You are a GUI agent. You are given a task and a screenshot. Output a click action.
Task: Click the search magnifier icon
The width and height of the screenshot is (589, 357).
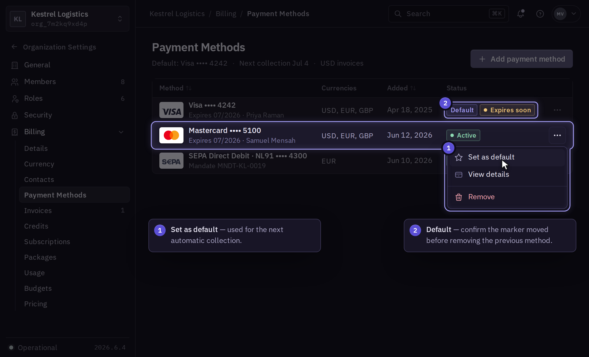click(398, 14)
